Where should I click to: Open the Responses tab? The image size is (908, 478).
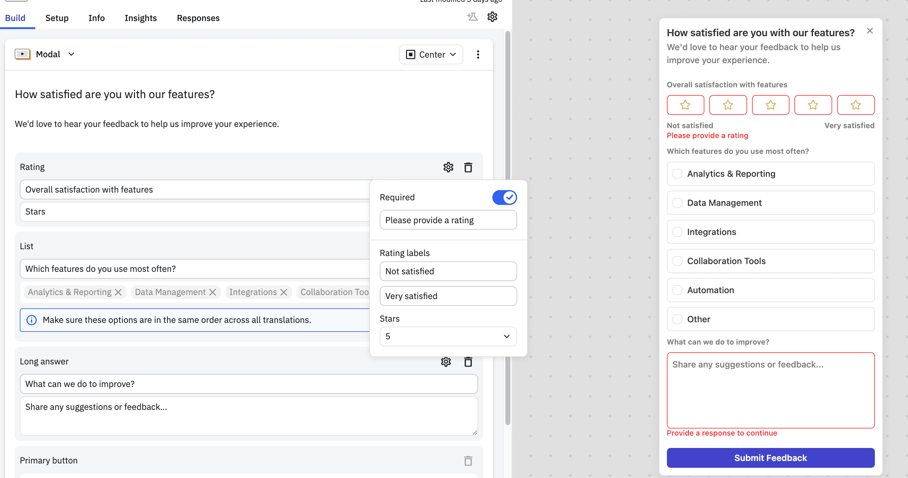click(198, 18)
